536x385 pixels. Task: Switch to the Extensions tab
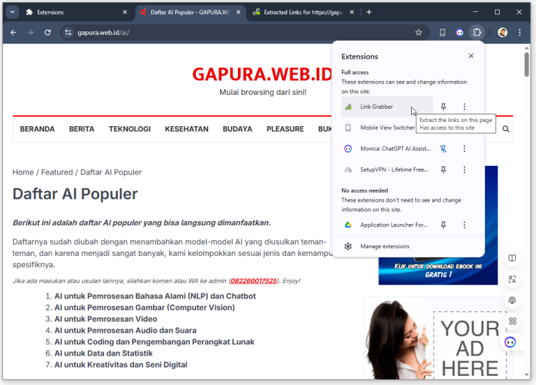(77, 13)
